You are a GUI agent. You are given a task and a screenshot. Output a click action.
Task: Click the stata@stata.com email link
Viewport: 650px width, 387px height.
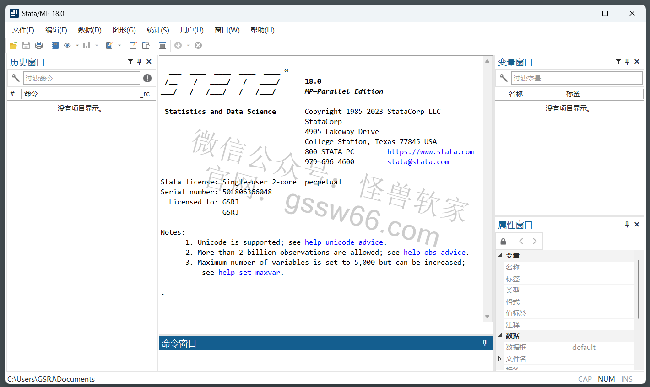[x=418, y=162]
